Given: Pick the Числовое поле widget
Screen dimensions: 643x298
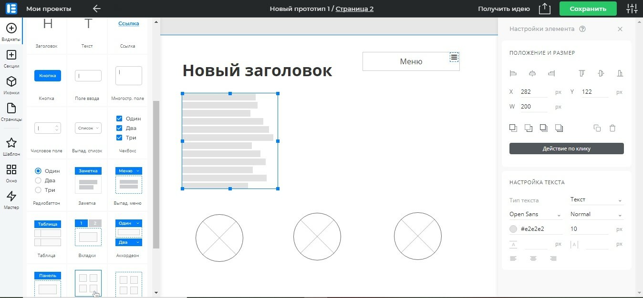Looking at the screenshot, I should 48,133.
